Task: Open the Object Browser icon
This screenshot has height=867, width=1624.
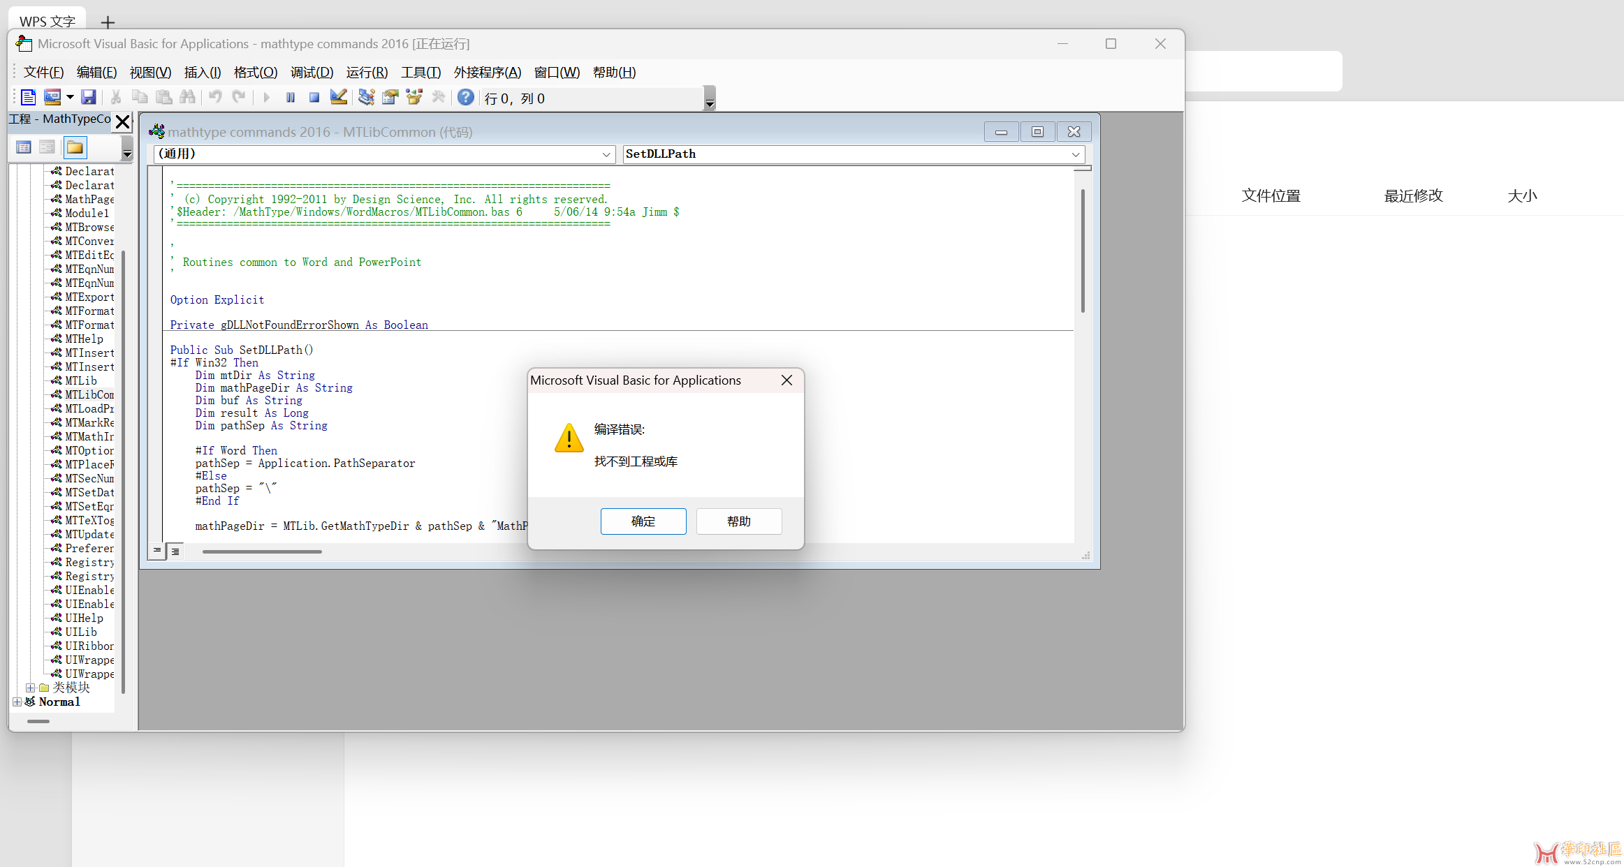Action: click(x=414, y=98)
